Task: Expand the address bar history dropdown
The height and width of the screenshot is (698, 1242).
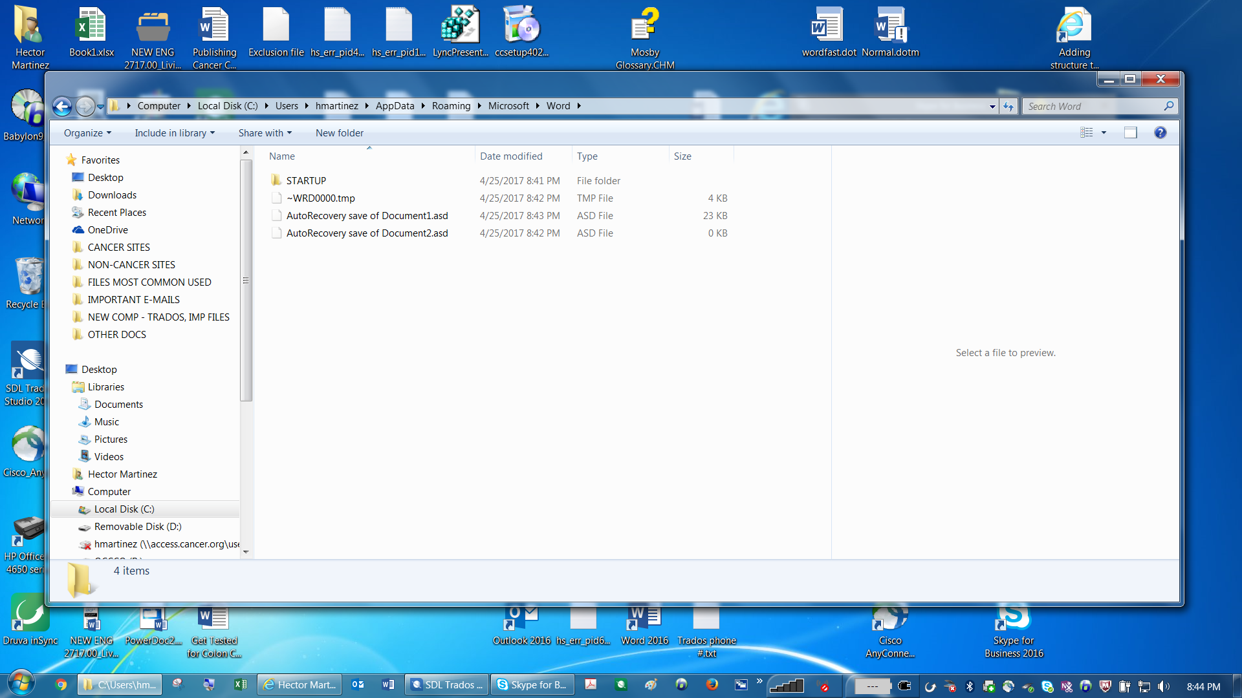Action: pyautogui.click(x=992, y=106)
